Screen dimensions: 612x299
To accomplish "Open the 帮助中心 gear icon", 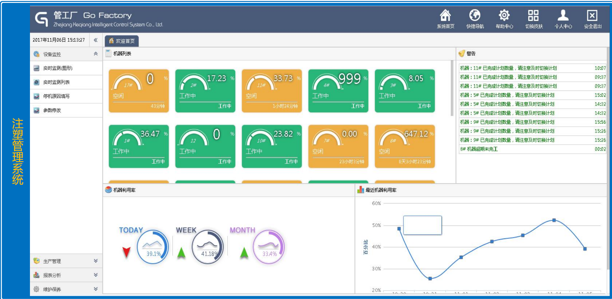I will click(x=504, y=15).
